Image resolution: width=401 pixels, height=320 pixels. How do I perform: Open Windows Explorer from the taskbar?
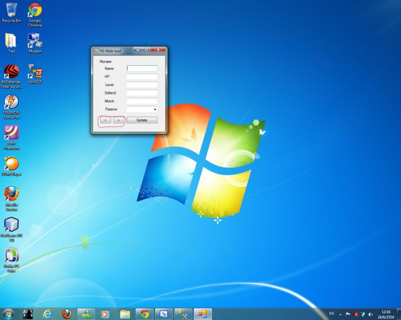(125, 314)
